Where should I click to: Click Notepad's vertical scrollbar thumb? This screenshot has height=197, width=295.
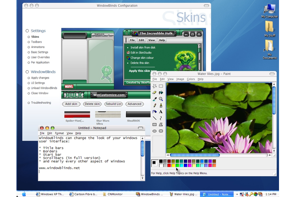(x=143, y=149)
